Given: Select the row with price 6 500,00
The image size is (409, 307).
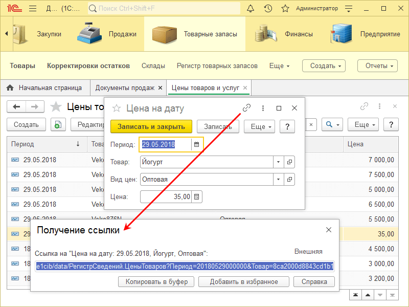Looking at the screenshot, I should coord(202,204).
